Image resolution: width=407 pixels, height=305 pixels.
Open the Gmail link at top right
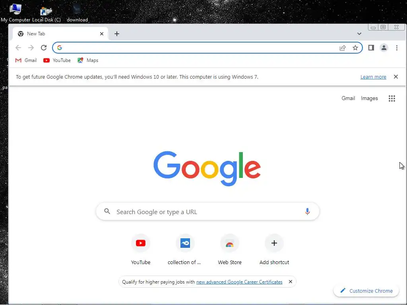coord(348,98)
